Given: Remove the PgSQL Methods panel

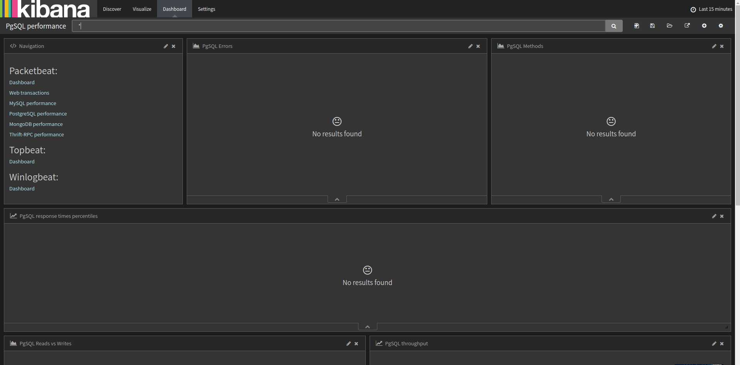Looking at the screenshot, I should [x=722, y=46].
